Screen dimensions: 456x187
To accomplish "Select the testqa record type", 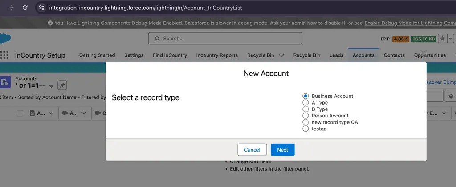I will [x=305, y=129].
